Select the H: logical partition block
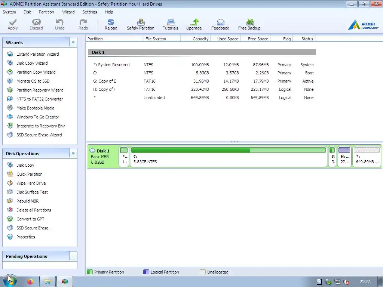 coord(344,157)
